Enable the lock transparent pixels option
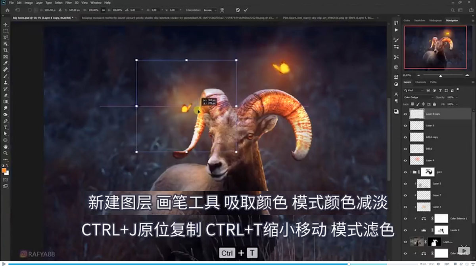This screenshot has width=476, height=267. coord(413,104)
